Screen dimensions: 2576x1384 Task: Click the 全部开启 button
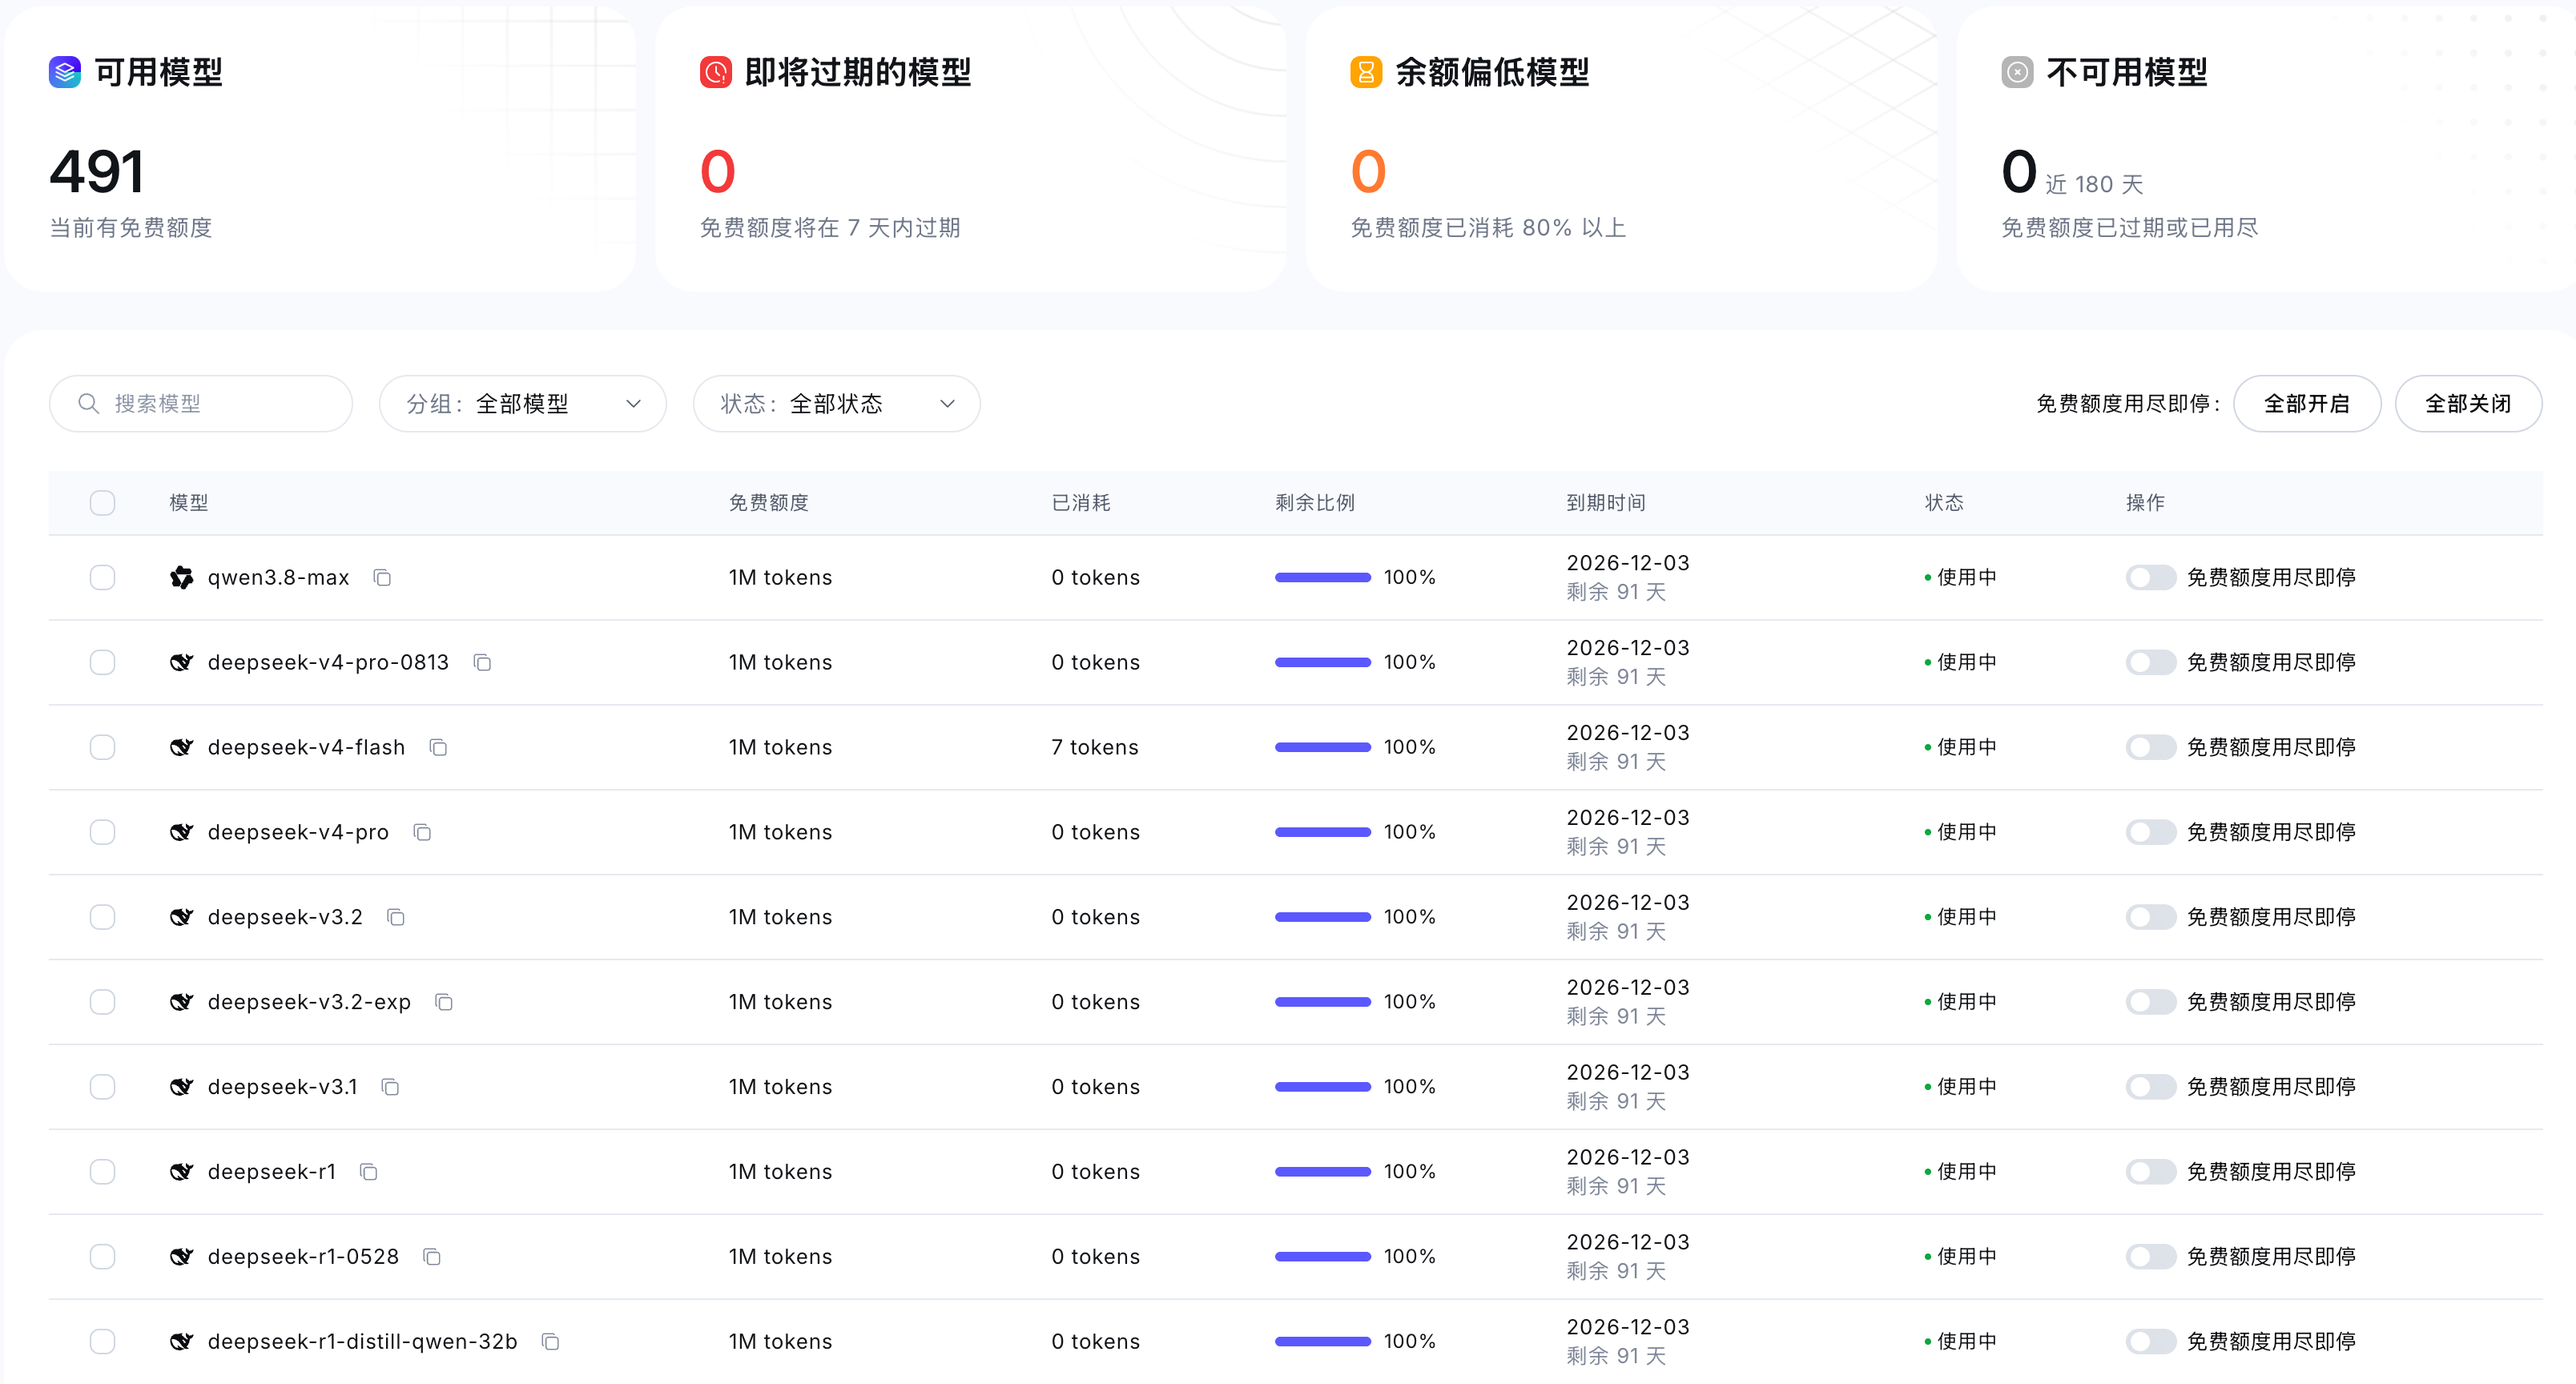[x=2307, y=404]
